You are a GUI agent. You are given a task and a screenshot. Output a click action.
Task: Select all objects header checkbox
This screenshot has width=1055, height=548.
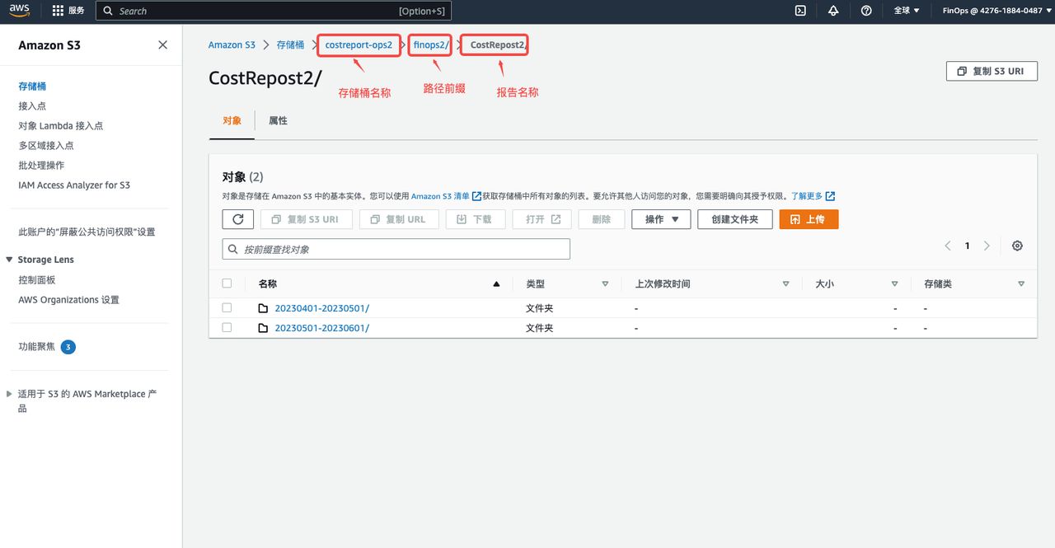pos(227,283)
